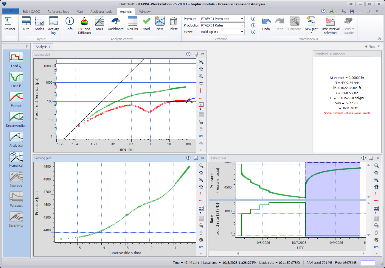
Task: Click the Time interval selection tool
Action: 330,25
